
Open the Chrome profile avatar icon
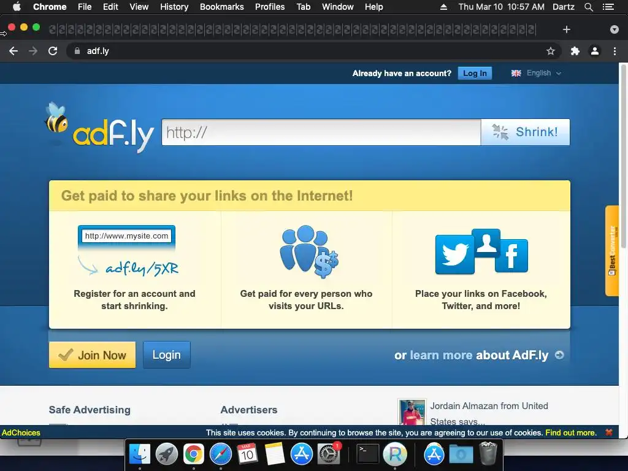pos(595,51)
